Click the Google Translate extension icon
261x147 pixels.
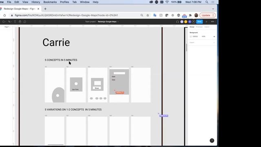[x=155, y=16]
